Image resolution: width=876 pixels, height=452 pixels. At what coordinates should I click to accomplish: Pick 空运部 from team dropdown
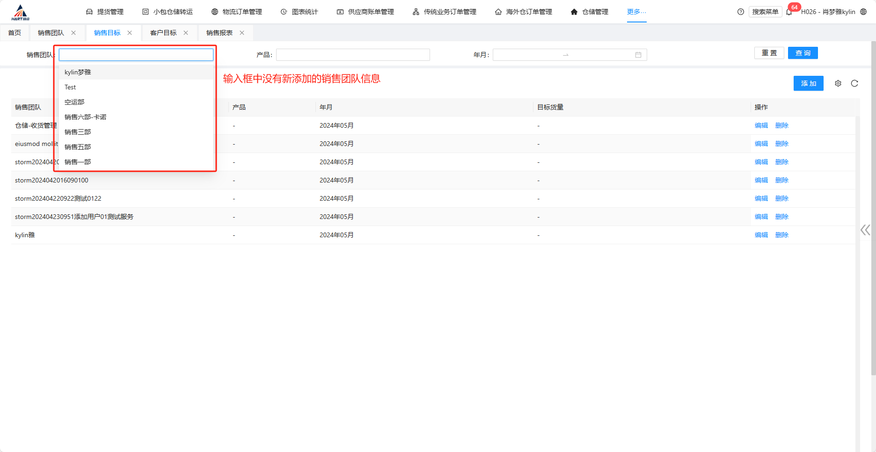click(x=75, y=102)
